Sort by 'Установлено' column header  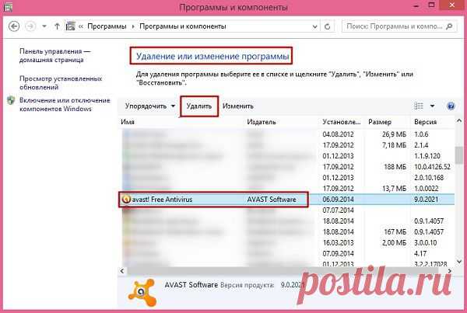coord(342,122)
